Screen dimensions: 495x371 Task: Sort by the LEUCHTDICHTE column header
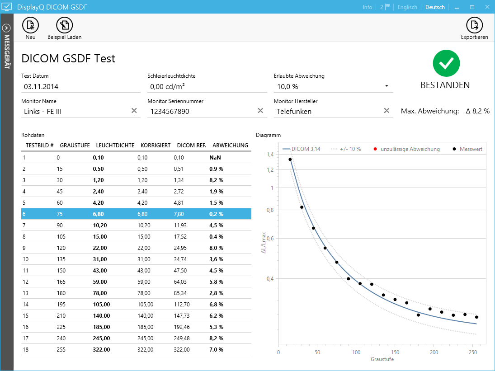(115, 146)
